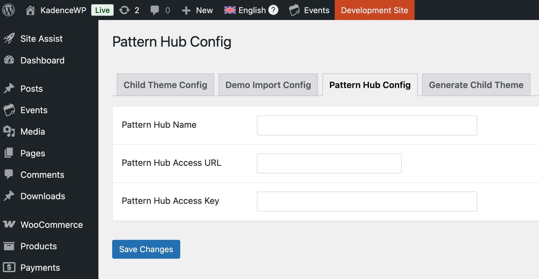Click the WordPress logo icon
Image resolution: width=539 pixels, height=279 pixels.
(9, 10)
